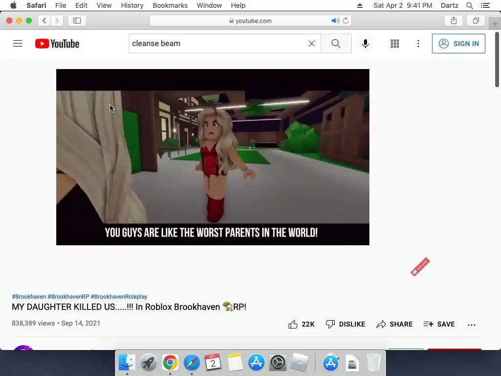Open the #BrookhavenRP hashtag link
This screenshot has height=376, width=501.
tap(68, 297)
